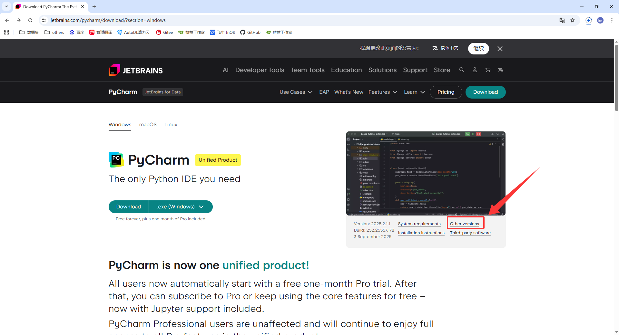The width and height of the screenshot is (619, 335).
Task: Click the PyCharm PC logo icon
Action: pyautogui.click(x=116, y=160)
